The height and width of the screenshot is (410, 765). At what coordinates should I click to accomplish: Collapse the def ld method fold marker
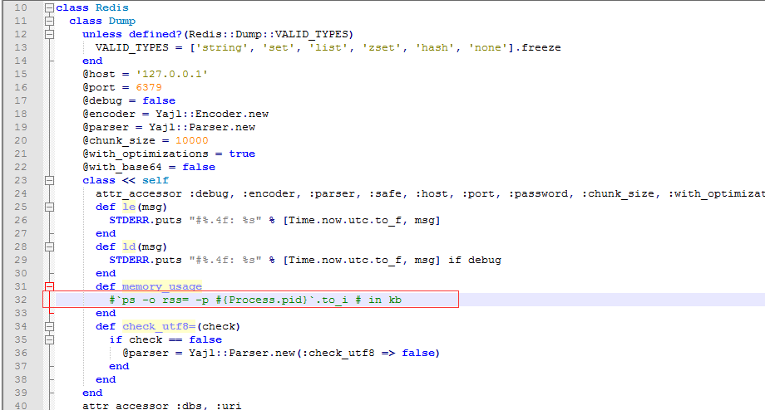(x=49, y=246)
